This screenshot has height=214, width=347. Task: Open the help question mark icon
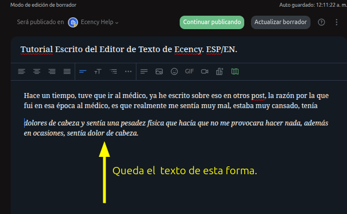point(321,22)
